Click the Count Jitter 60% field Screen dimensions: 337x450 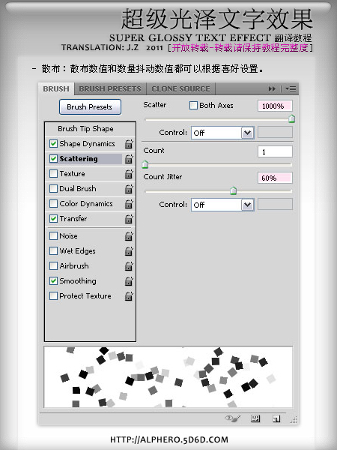point(275,178)
